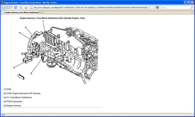Screen dimensions: 195x117
Task: Run search with the magnifier icon
Action: point(192,8)
